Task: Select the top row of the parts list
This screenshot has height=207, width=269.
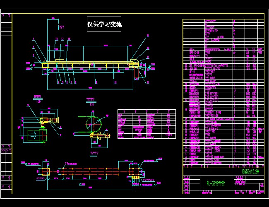Action: tap(223, 21)
